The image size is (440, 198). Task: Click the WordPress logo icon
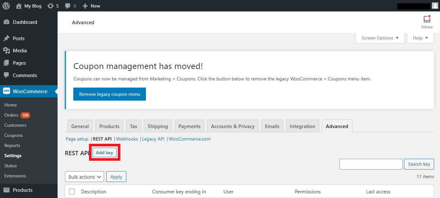coord(6,6)
